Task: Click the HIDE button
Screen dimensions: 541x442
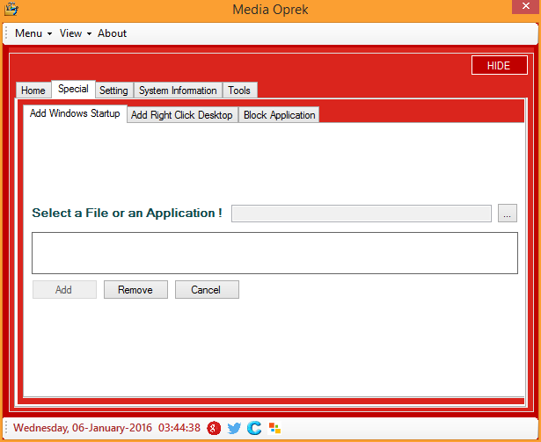Action: [x=500, y=65]
